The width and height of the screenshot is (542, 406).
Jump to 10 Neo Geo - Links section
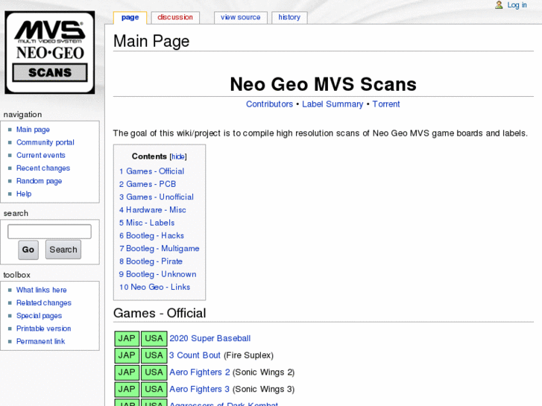(x=154, y=287)
